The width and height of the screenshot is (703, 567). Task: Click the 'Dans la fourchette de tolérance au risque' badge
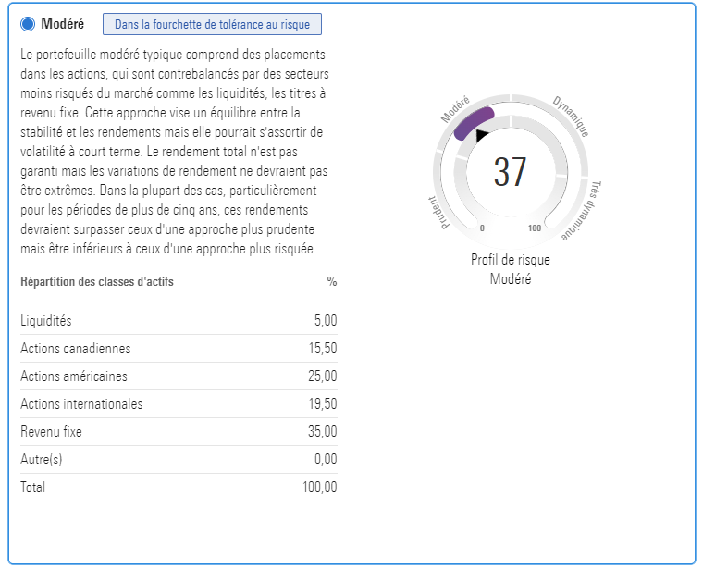tap(212, 24)
